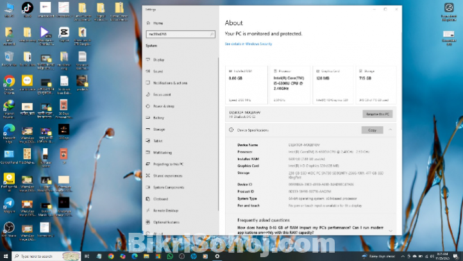Viewport: 463px width, 261px height.
Task: Open Task View on the taskbar
Action: click(x=87, y=257)
